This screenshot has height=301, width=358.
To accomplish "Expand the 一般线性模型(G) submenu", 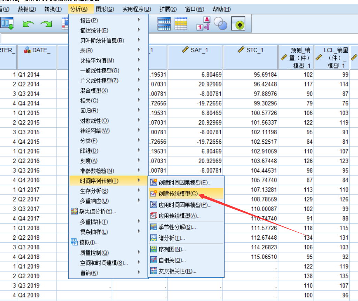I will [x=109, y=70].
